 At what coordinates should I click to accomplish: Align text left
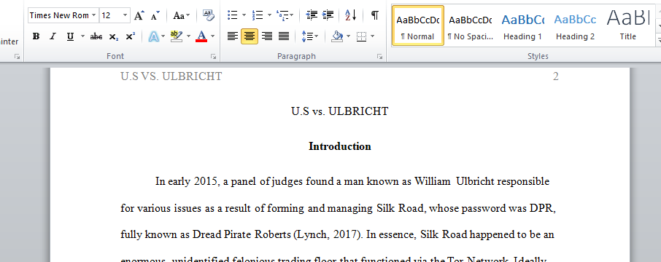tap(232, 36)
